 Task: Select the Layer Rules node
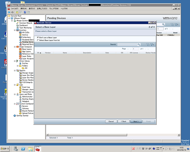(x=27, y=56)
